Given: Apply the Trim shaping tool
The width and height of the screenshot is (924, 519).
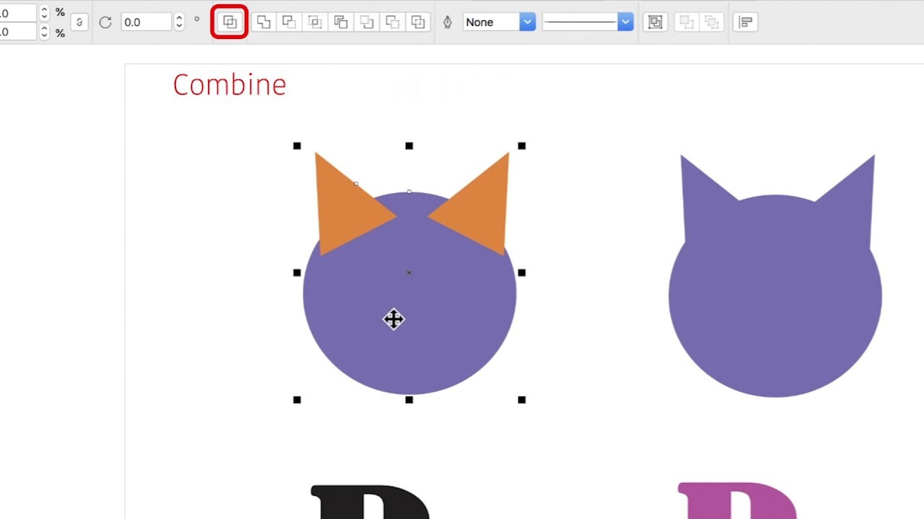Looking at the screenshot, I should (289, 22).
